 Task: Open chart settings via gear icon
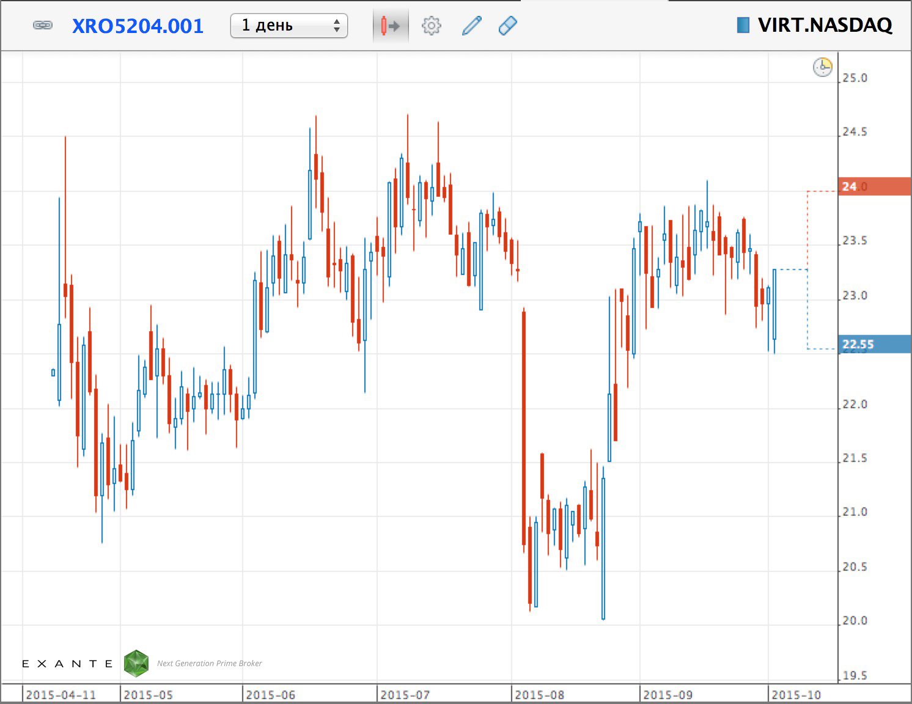pos(431,26)
